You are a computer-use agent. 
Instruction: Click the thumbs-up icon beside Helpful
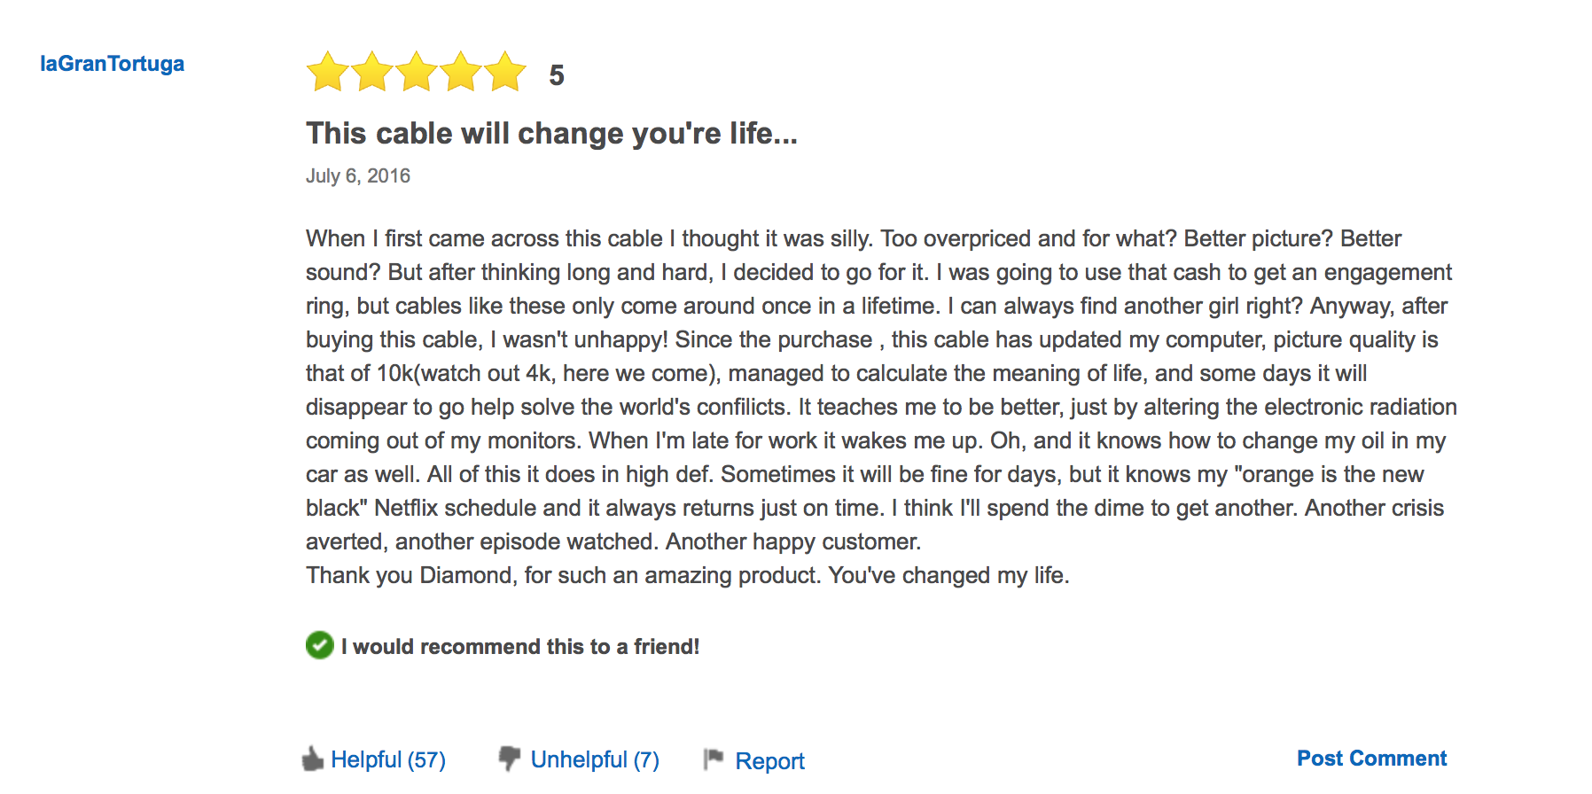312,759
